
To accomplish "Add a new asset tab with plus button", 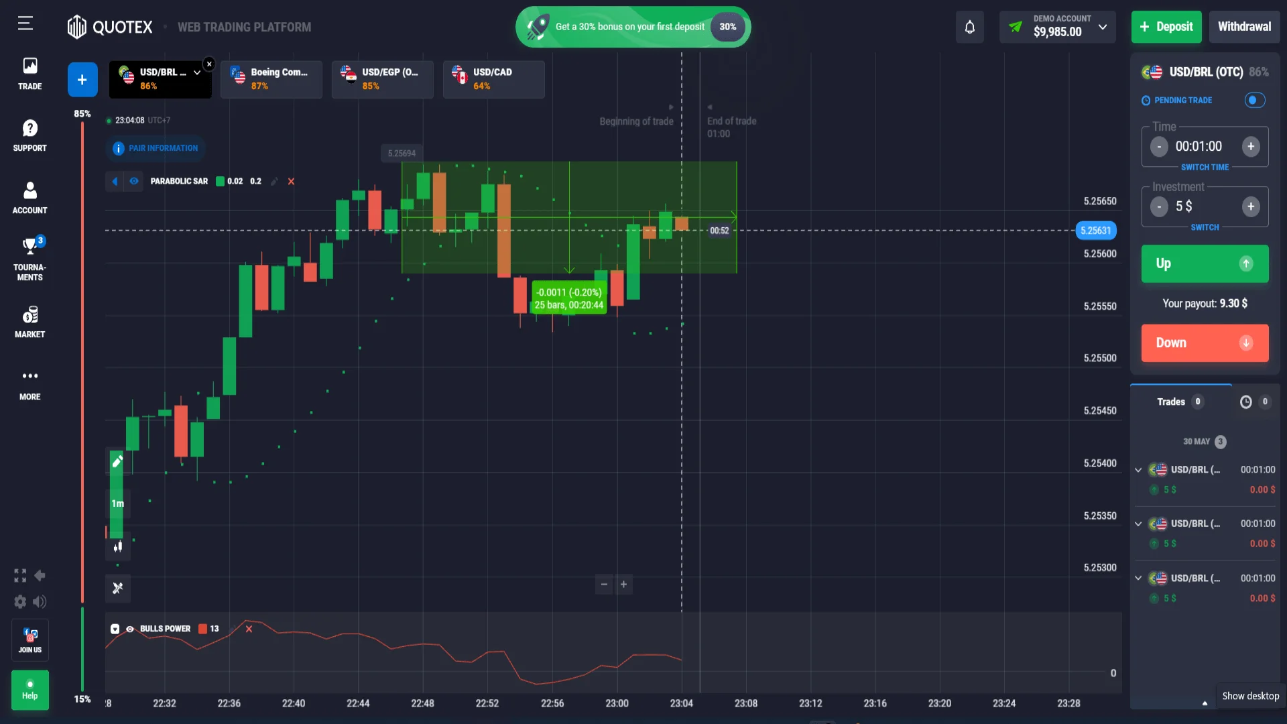I will click(82, 80).
